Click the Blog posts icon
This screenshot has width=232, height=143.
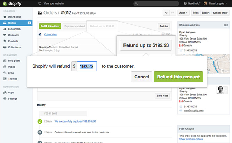click(5, 61)
